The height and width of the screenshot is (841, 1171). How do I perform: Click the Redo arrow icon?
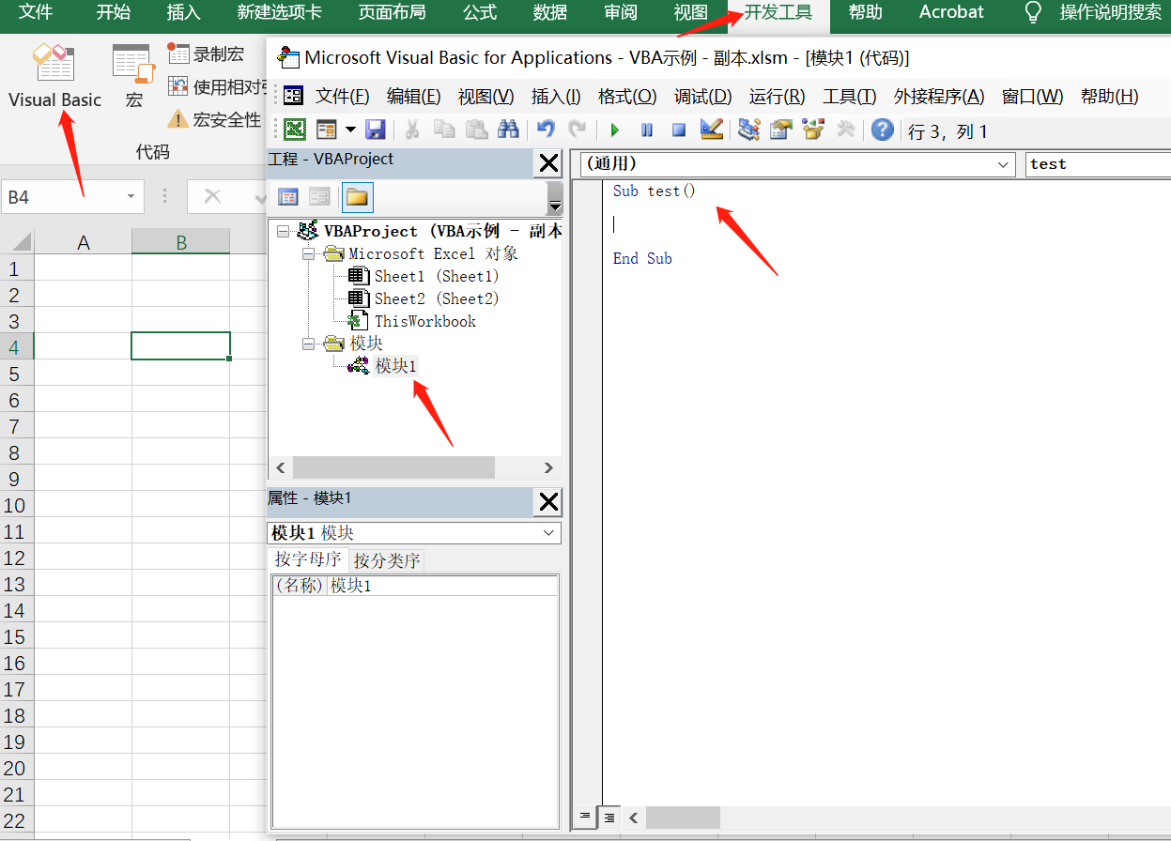coord(578,130)
